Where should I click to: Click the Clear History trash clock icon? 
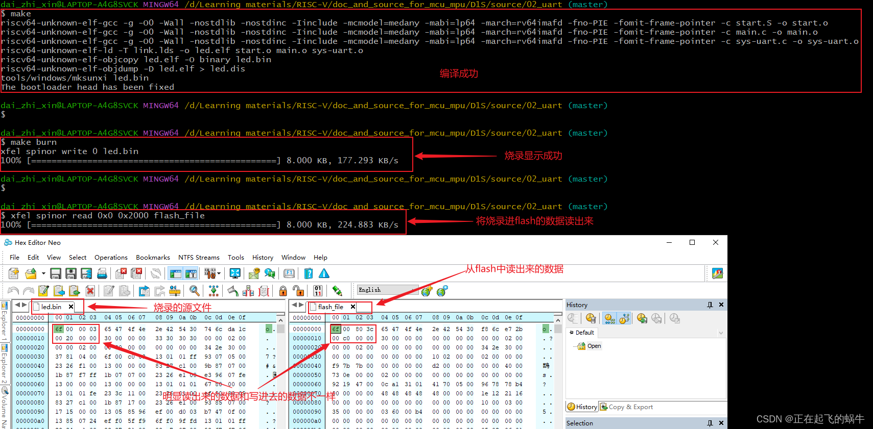pyautogui.click(x=591, y=318)
